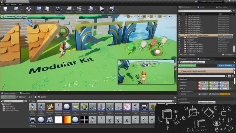Toggle visibility of BP_LearningKit_PlayerCharacter row
236x133 pixels.
point(180,35)
